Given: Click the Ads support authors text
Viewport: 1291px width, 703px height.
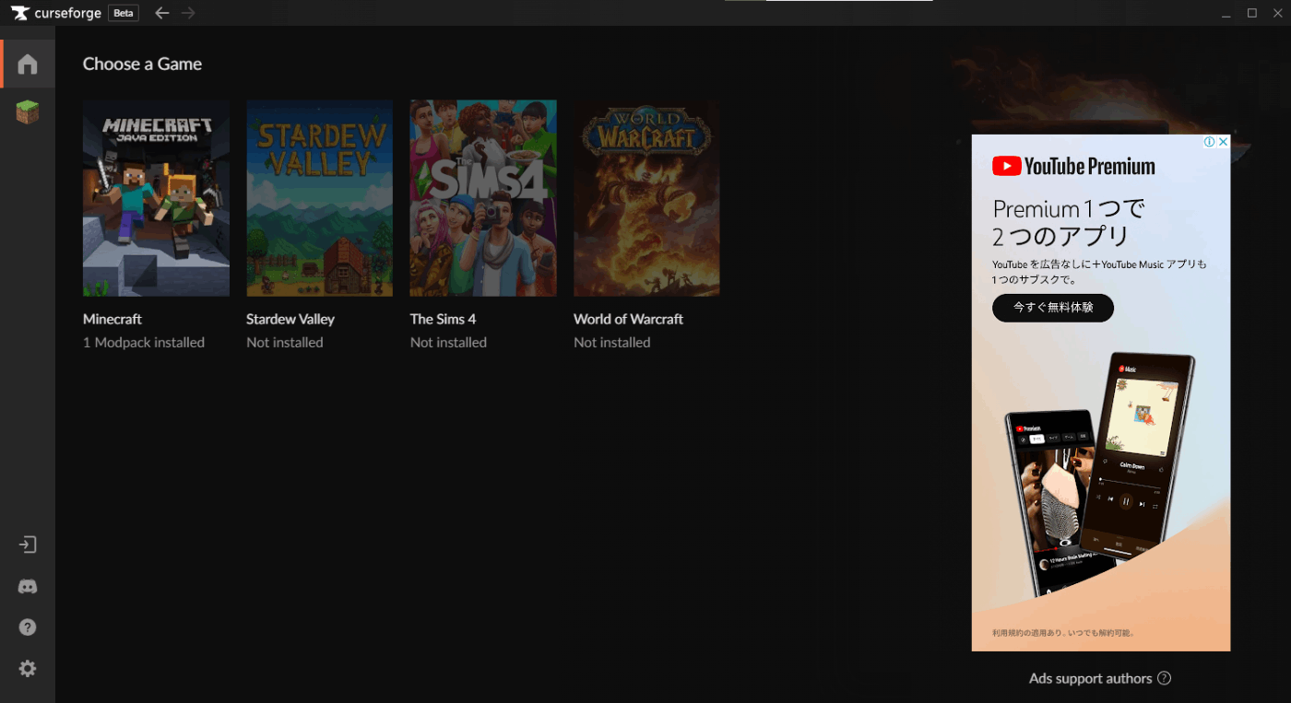Looking at the screenshot, I should click(x=1090, y=678).
